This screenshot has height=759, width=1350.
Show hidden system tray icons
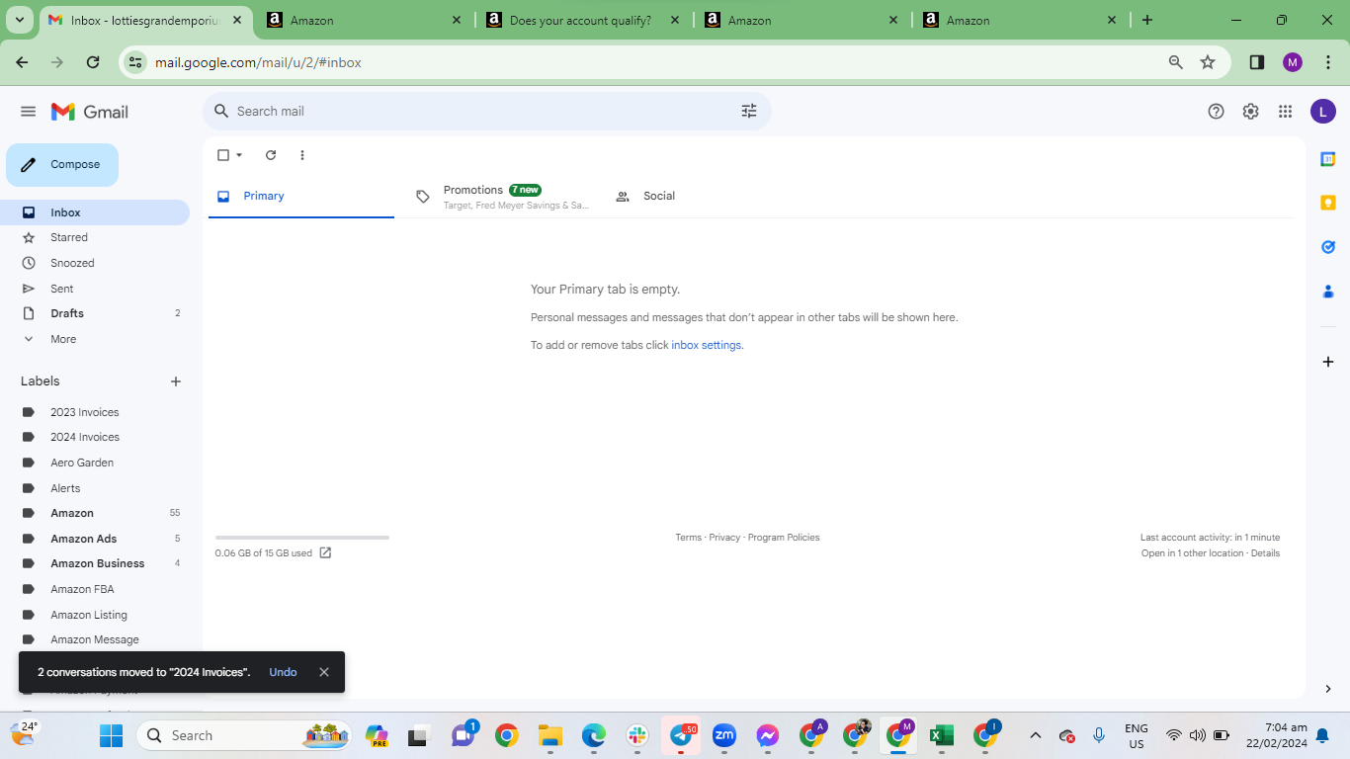pyautogui.click(x=1036, y=735)
